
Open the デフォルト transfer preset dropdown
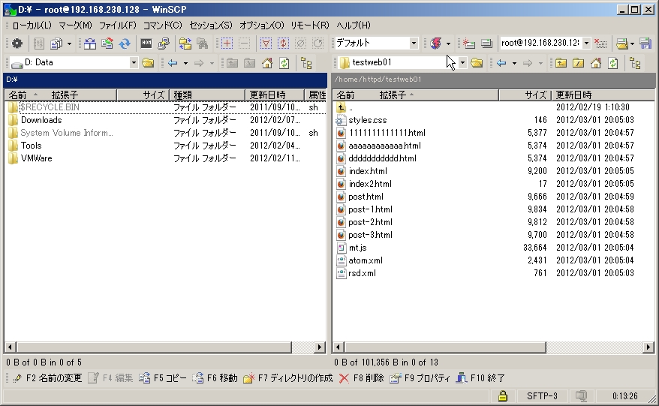click(x=414, y=43)
